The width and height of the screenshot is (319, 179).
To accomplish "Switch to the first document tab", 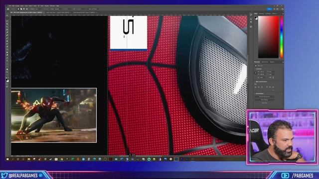I will pyautogui.click(x=27, y=12).
